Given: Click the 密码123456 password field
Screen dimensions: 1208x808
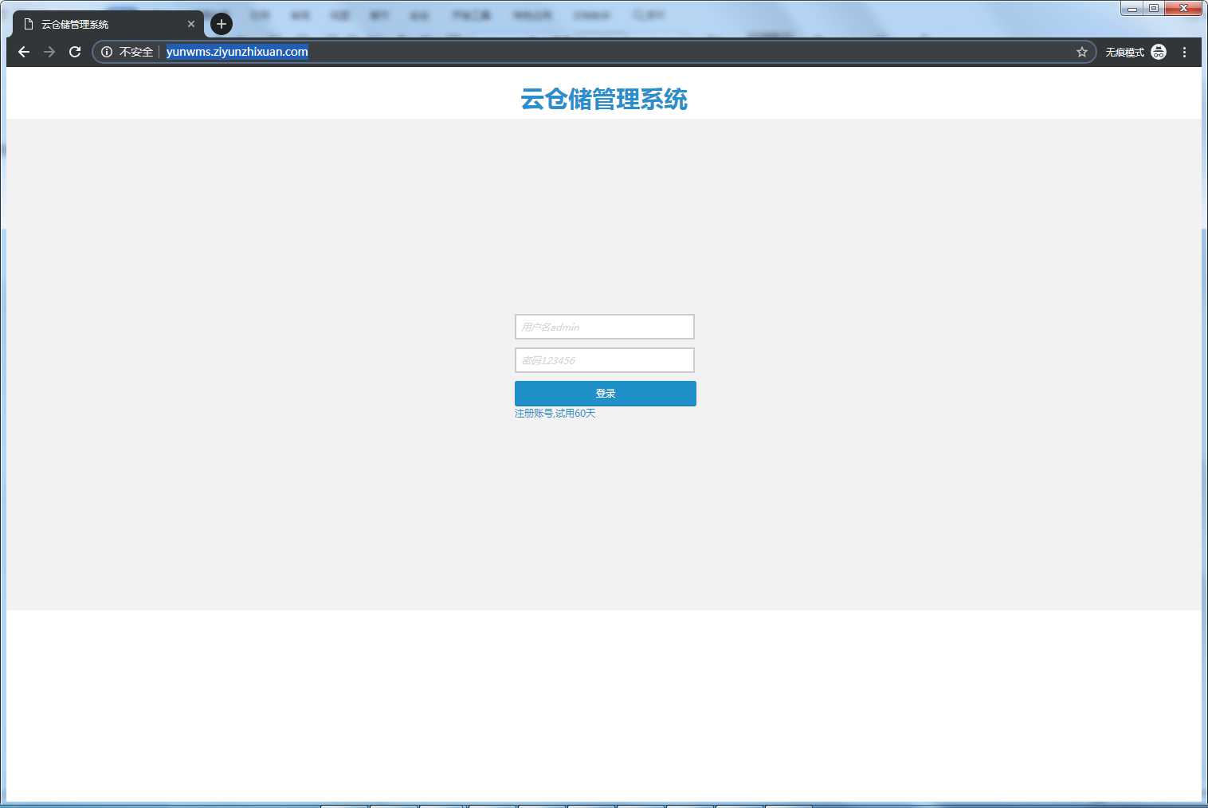Looking at the screenshot, I should coord(605,360).
